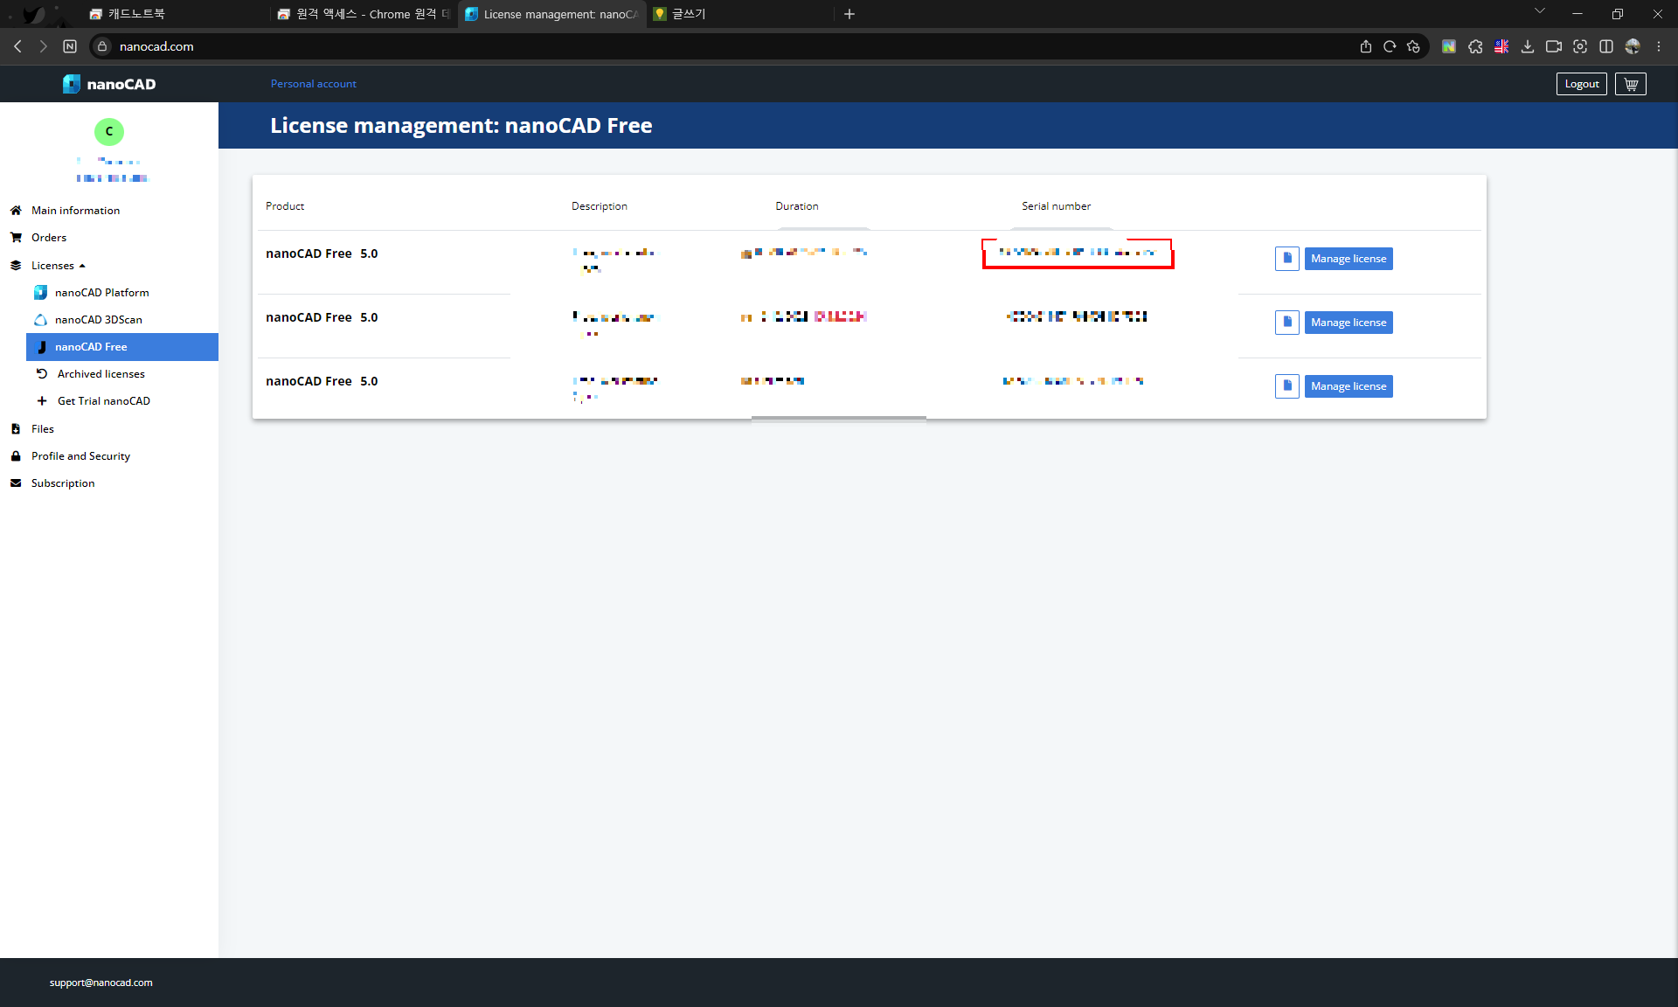
Task: Open nanoCAD 3DScan licenses
Action: click(98, 319)
